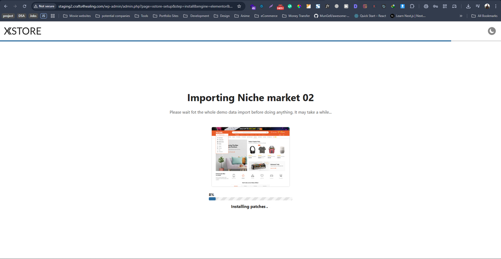Open the password key icon
501x259 pixels.
pyautogui.click(x=435, y=6)
